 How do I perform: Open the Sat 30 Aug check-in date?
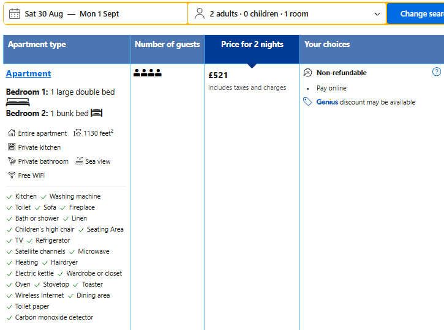coord(46,13)
